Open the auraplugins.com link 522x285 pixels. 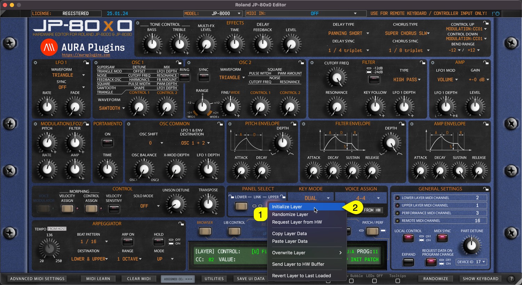point(86,55)
